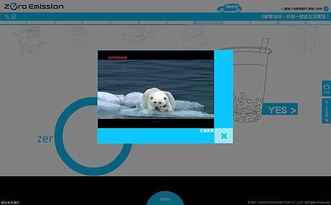This screenshot has height=205, width=331.
Task: Select the lunch box sketch icon
Action: pos(138,35)
